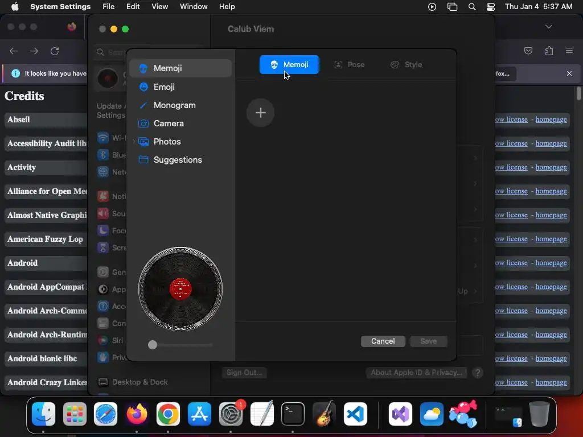Viewport: 583px width, 437px height.
Task: Open Visual Studio Code from Dock
Action: pos(355,414)
